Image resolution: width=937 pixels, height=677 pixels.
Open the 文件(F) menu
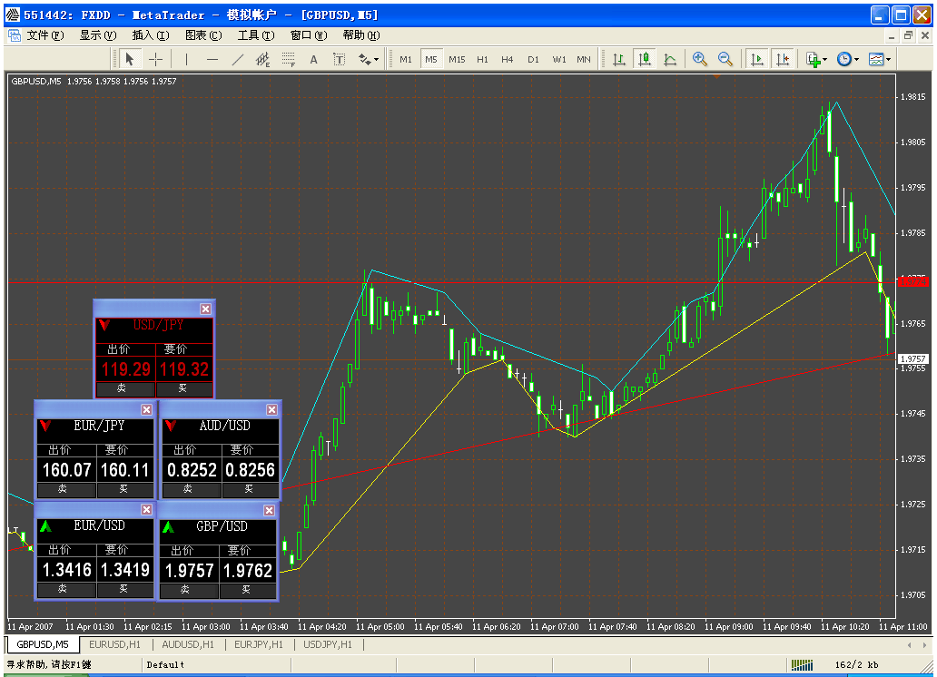44,35
